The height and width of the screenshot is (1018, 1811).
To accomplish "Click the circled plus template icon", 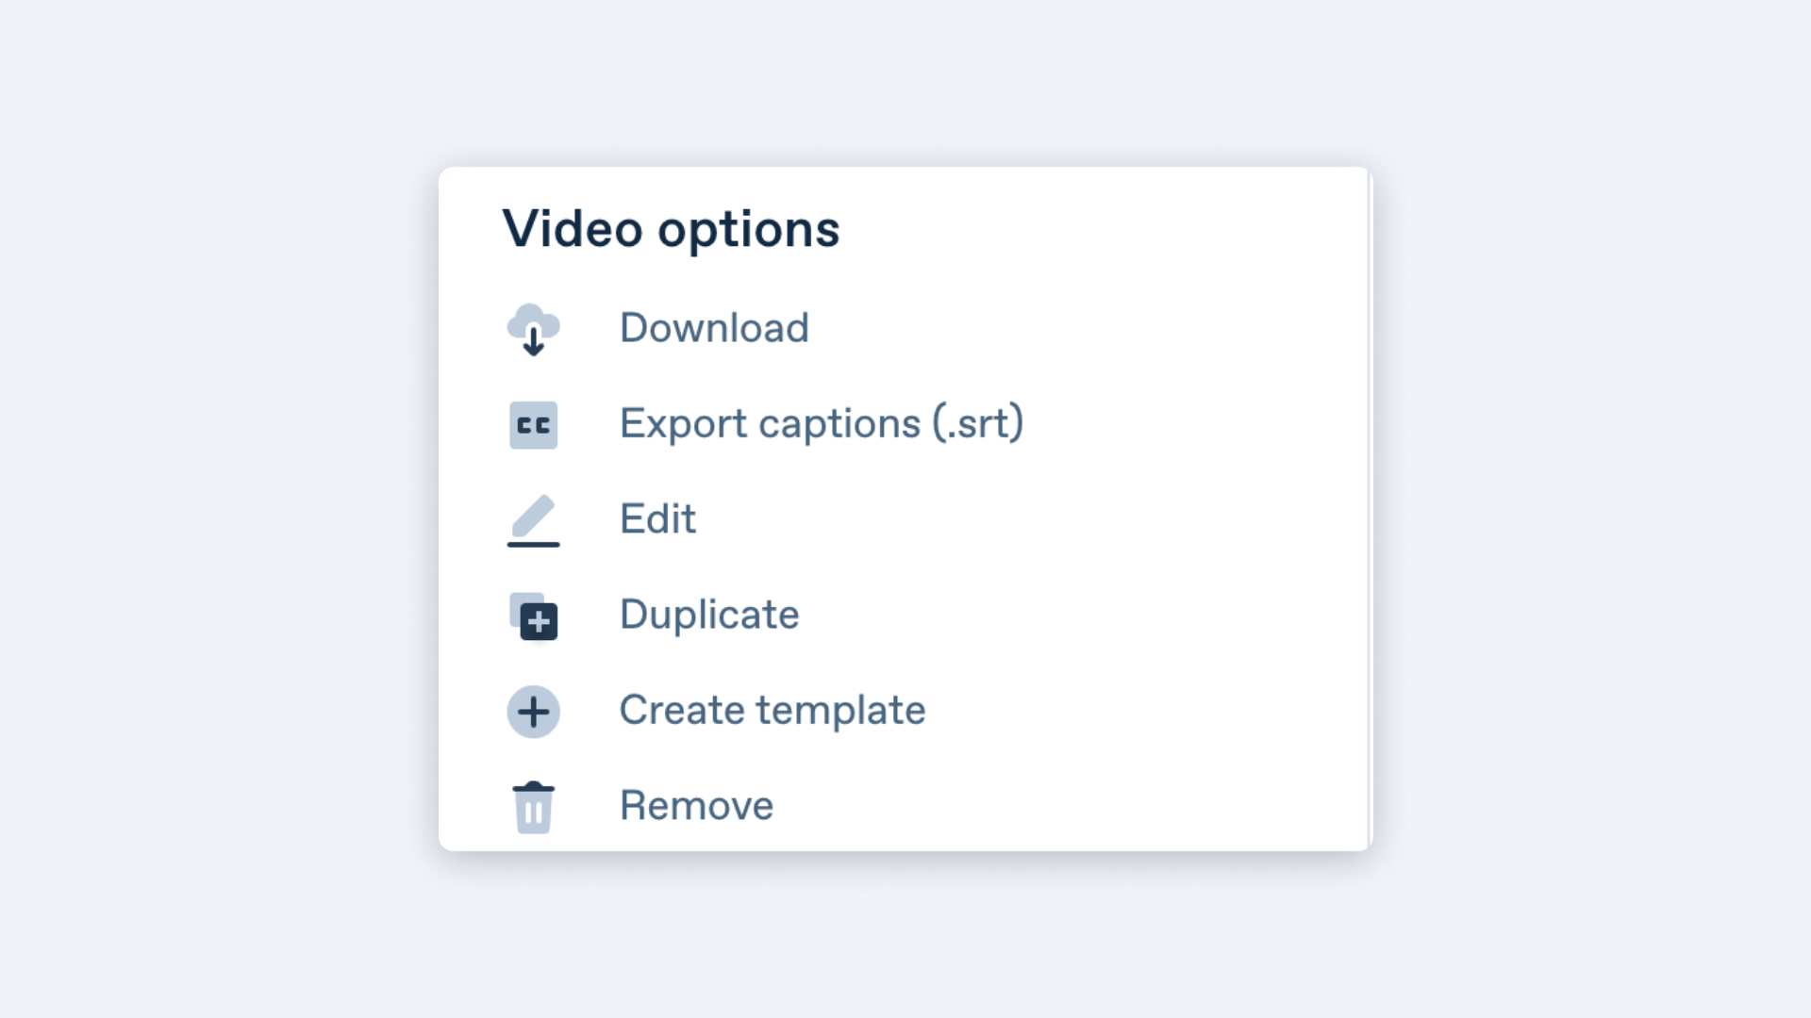I will 533,711.
